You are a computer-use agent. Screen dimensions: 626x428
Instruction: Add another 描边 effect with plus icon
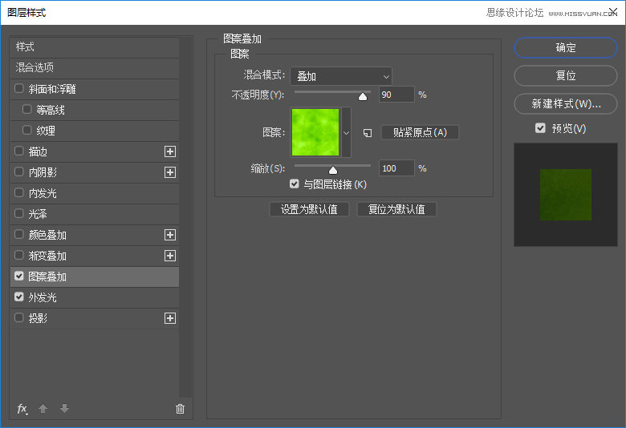coord(170,151)
